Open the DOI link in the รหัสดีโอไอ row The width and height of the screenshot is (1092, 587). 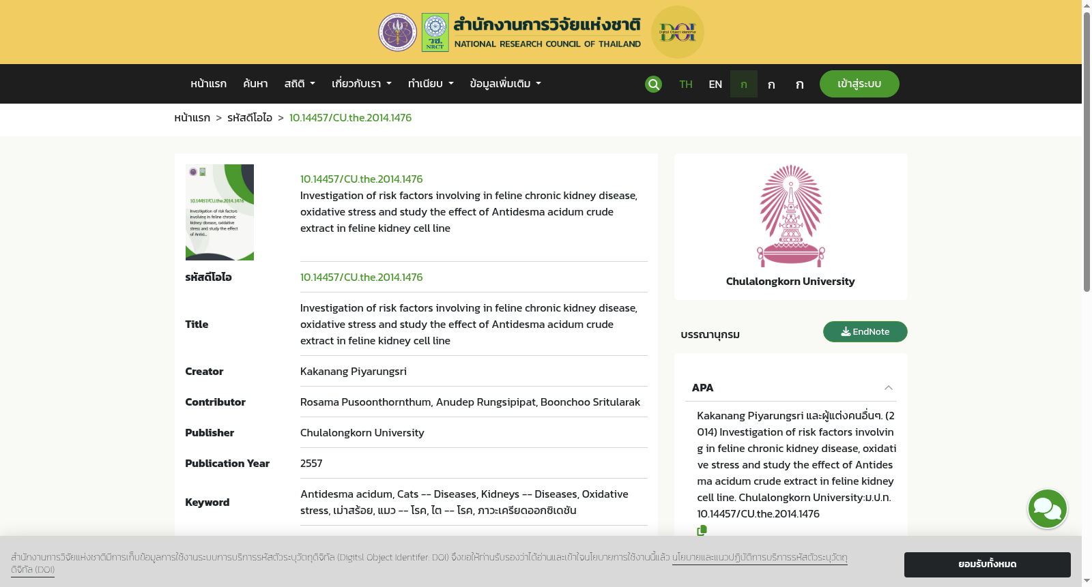[x=361, y=277]
